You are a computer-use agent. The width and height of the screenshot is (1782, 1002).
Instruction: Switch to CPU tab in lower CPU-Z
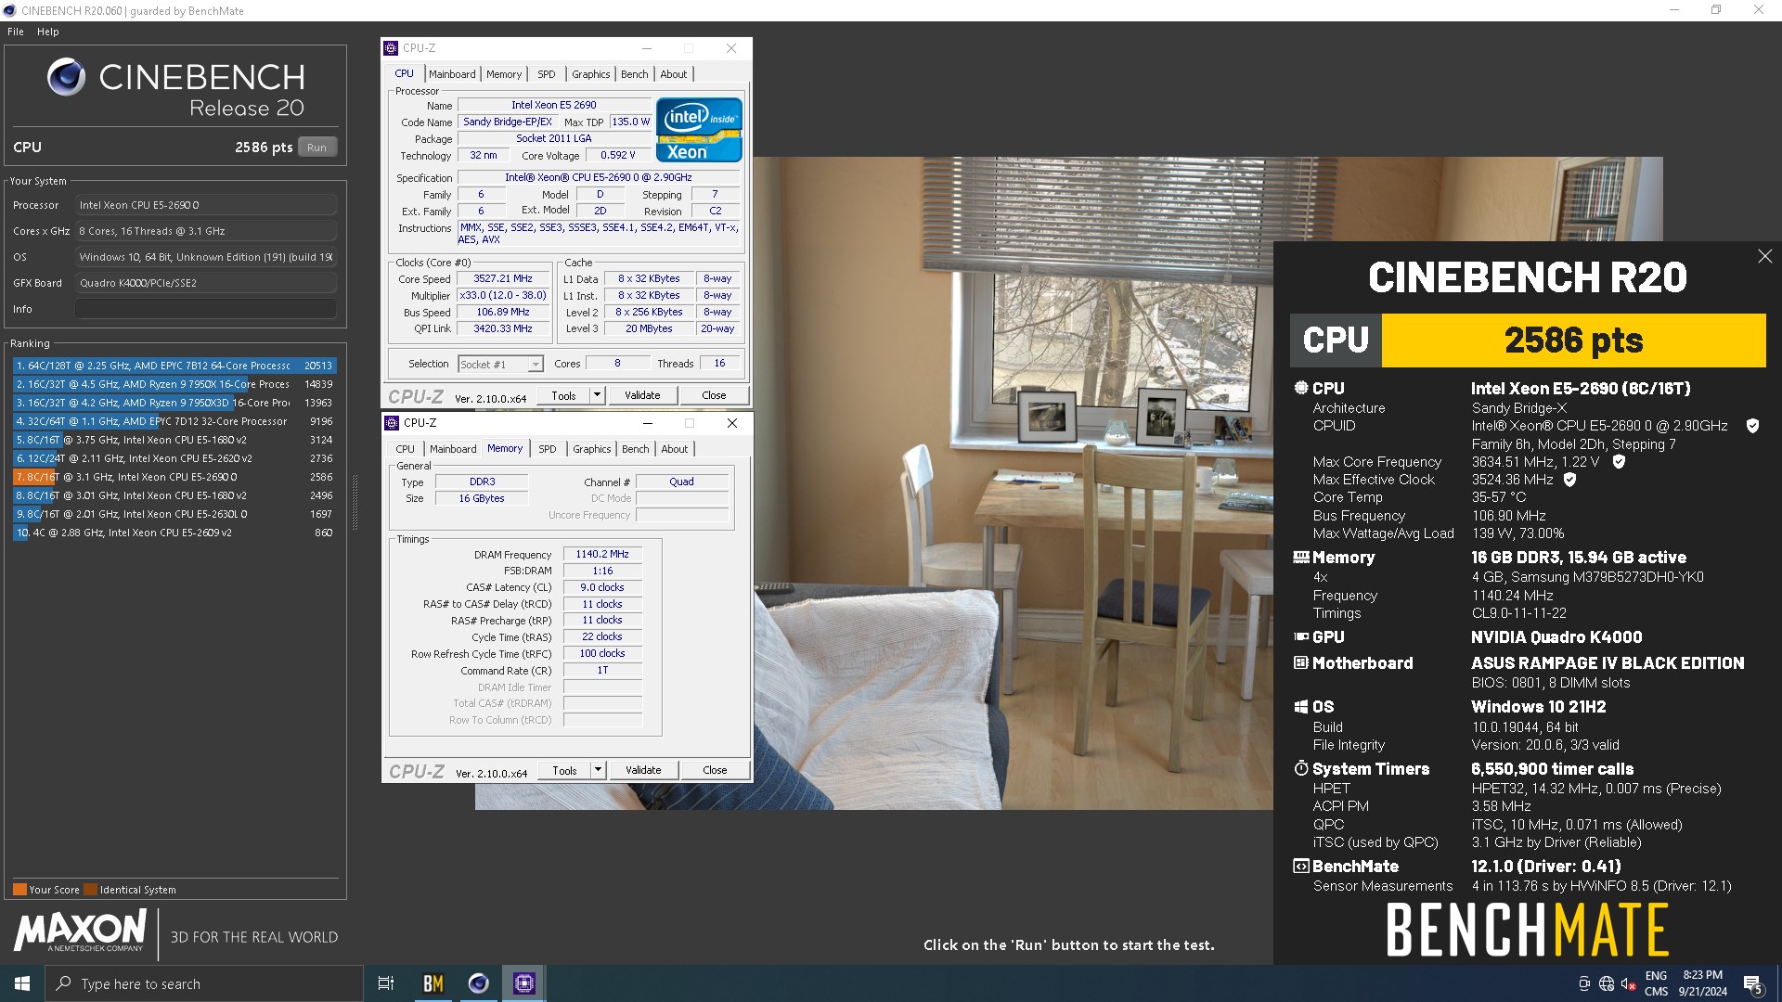[406, 449]
